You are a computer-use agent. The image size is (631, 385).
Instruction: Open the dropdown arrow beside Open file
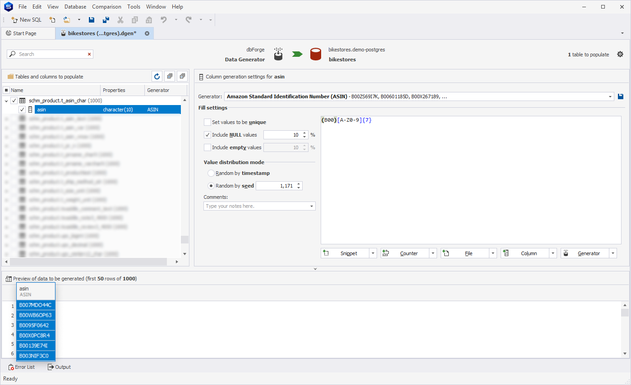[x=79, y=20]
